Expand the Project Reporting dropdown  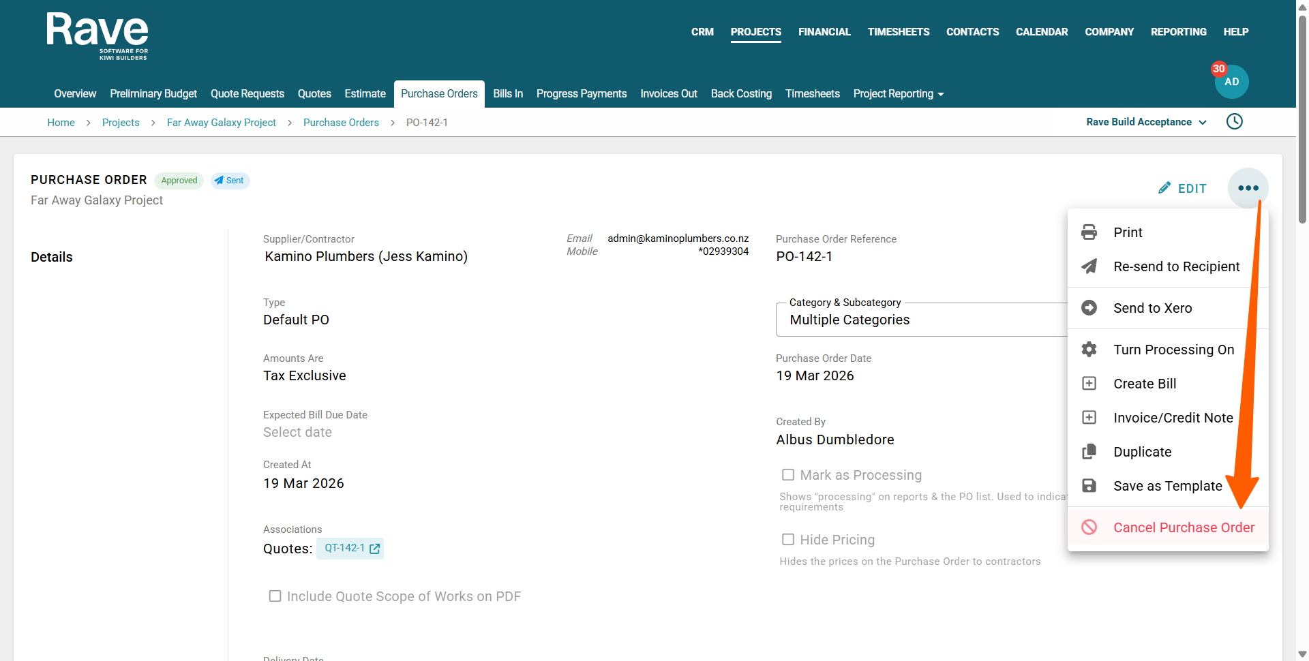coord(899,94)
